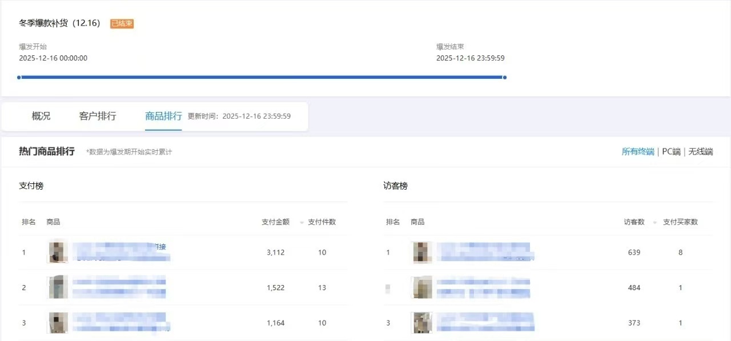Switch to the 概况 tab

coord(41,116)
